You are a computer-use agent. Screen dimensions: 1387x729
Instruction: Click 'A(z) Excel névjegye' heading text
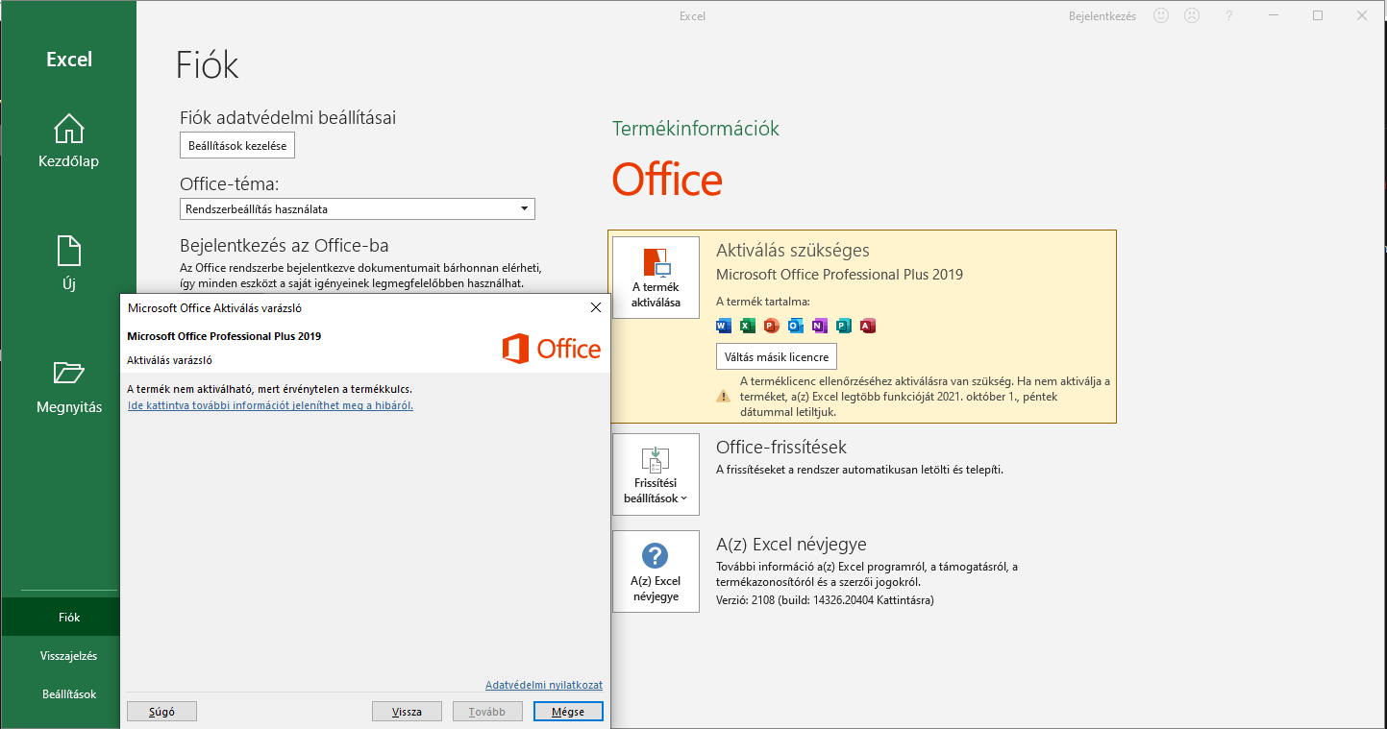pos(792,544)
